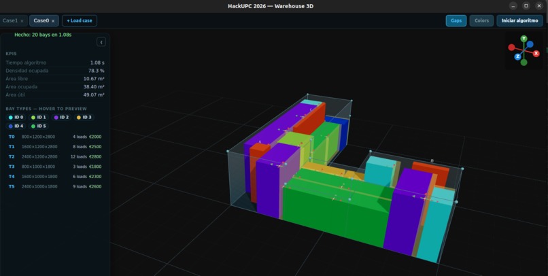
Task: Select the ID 2 purple bay type chip
Action: (61, 118)
